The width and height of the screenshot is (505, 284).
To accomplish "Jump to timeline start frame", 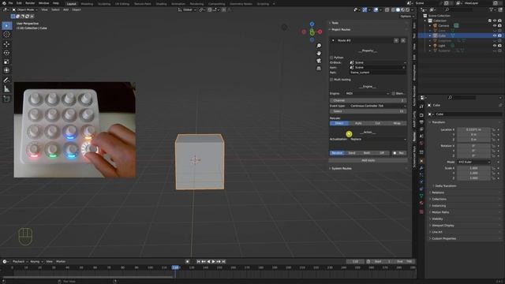I will 198,261.
